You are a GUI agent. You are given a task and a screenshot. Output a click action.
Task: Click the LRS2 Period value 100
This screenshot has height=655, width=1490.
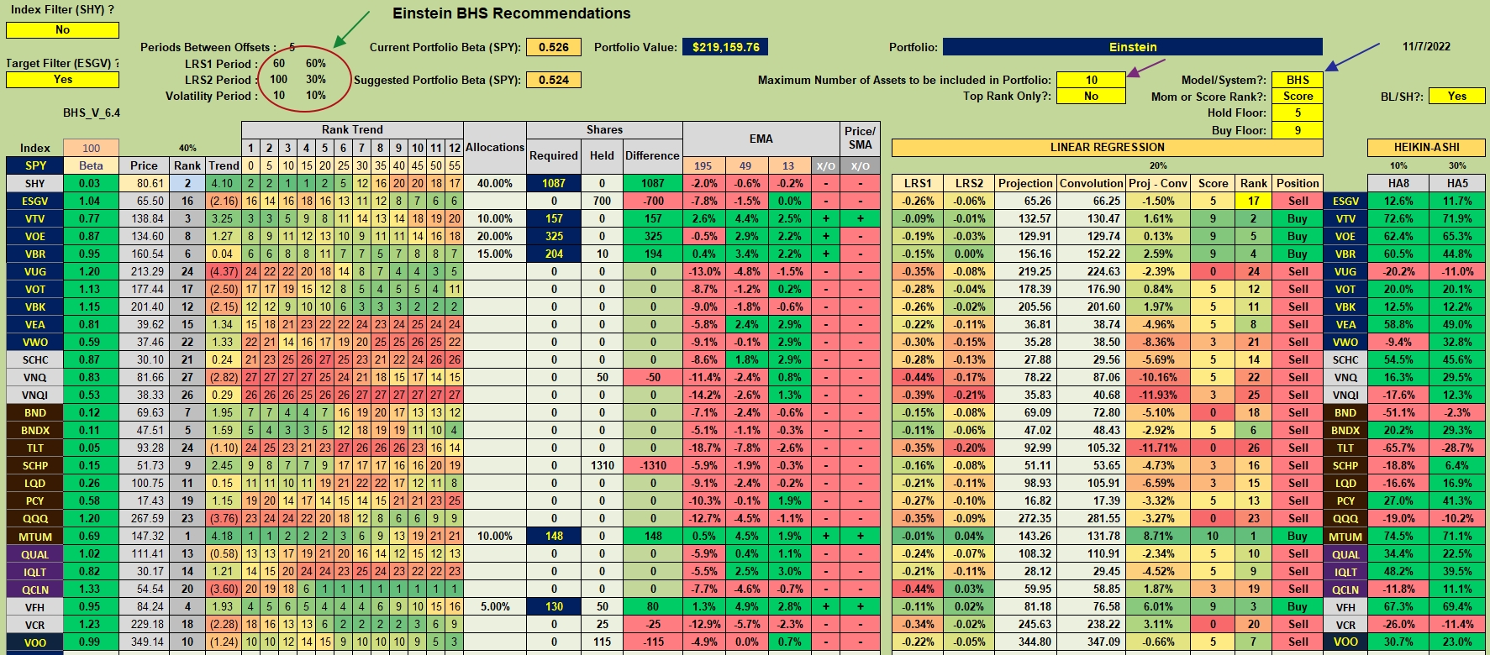point(278,79)
